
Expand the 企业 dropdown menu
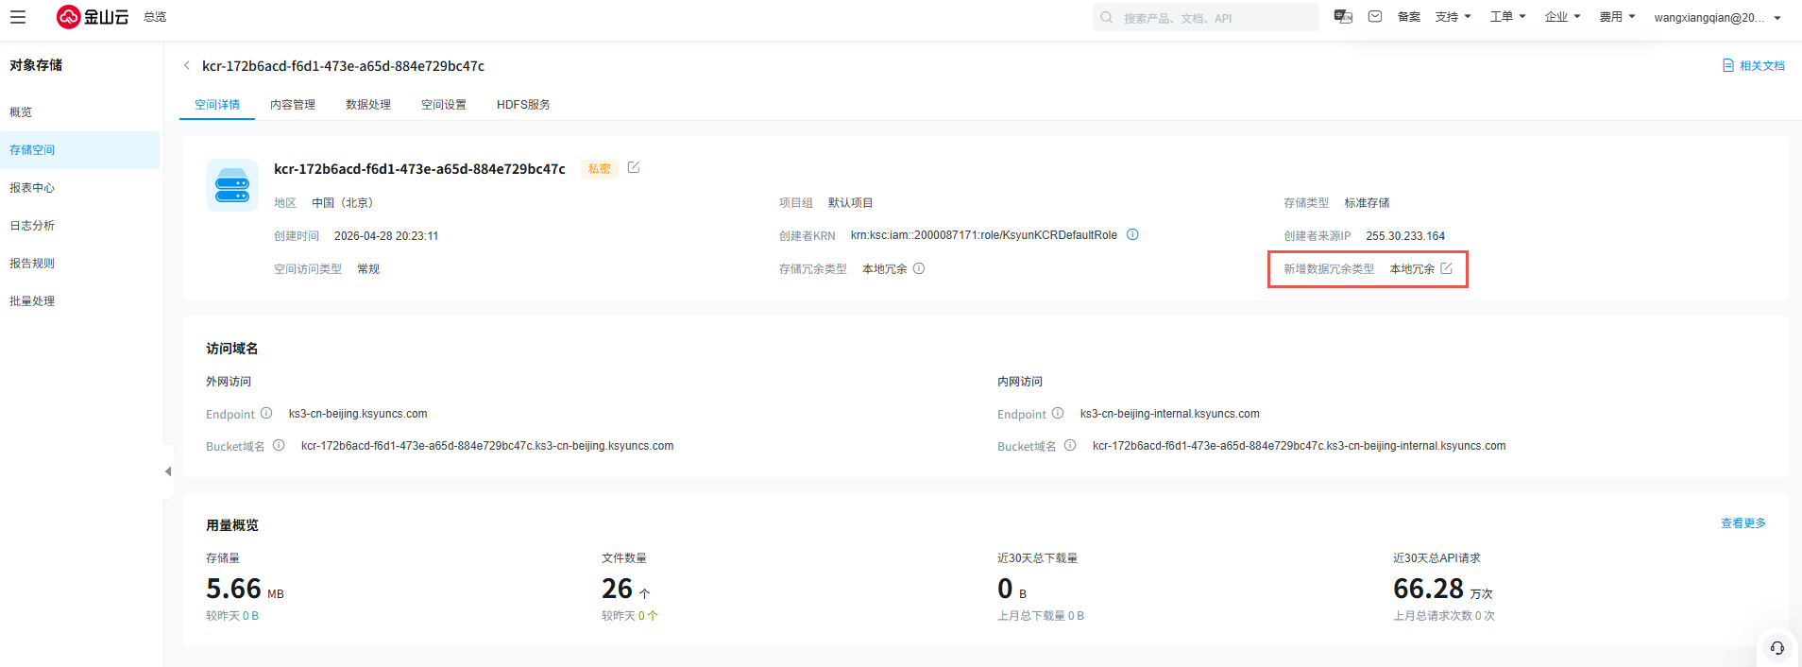pyautogui.click(x=1563, y=17)
